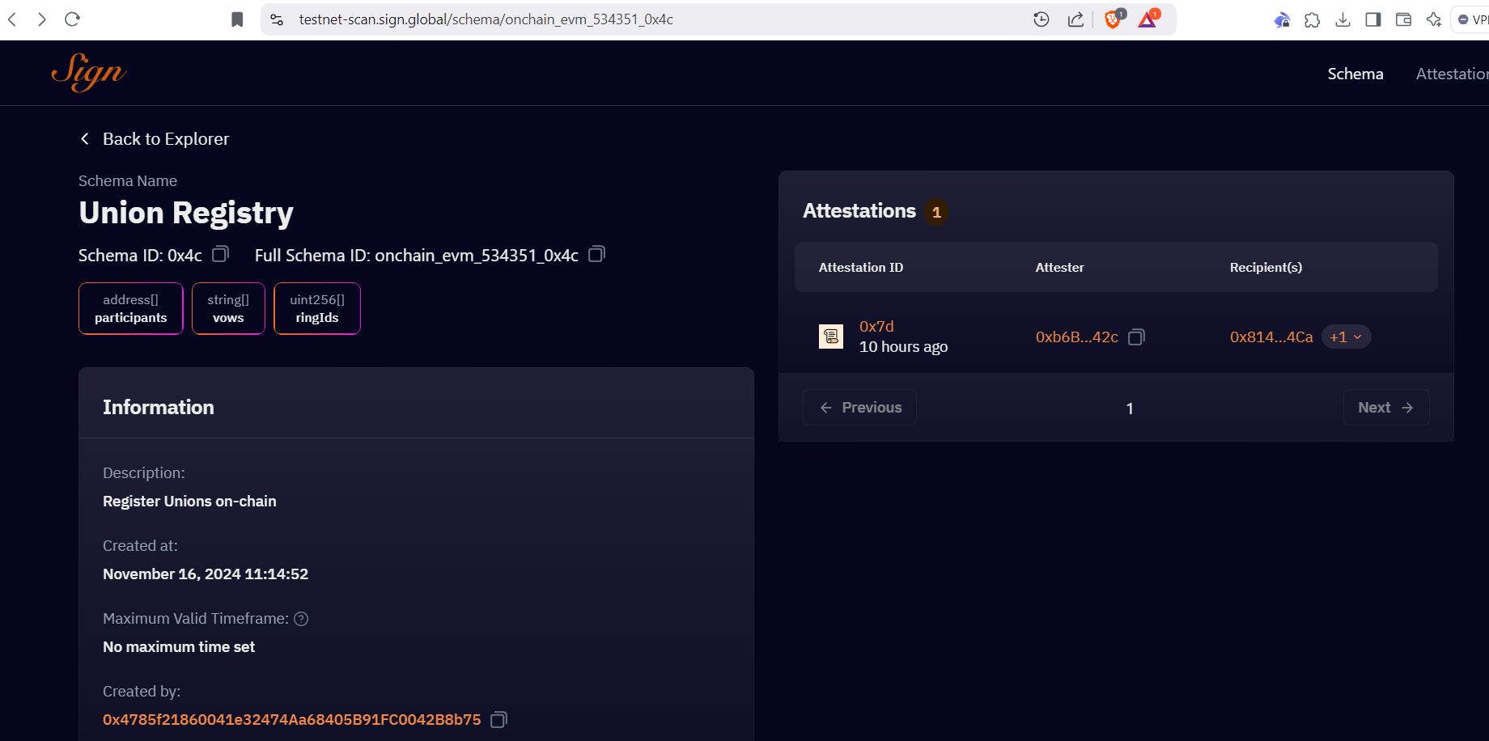This screenshot has width=1489, height=741.
Task: Go back using browser back arrow
Action: 12,19
